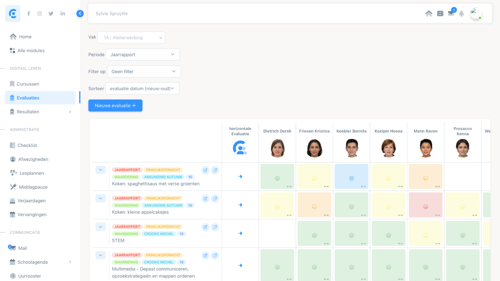Image resolution: width=500 pixels, height=281 pixels.
Task: Click the home icon in top bar
Action: [x=429, y=13]
